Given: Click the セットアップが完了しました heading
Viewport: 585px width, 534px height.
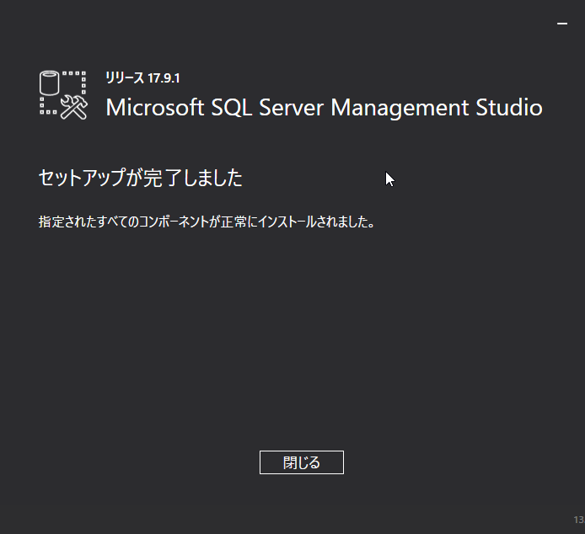Looking at the screenshot, I should pyautogui.click(x=141, y=178).
